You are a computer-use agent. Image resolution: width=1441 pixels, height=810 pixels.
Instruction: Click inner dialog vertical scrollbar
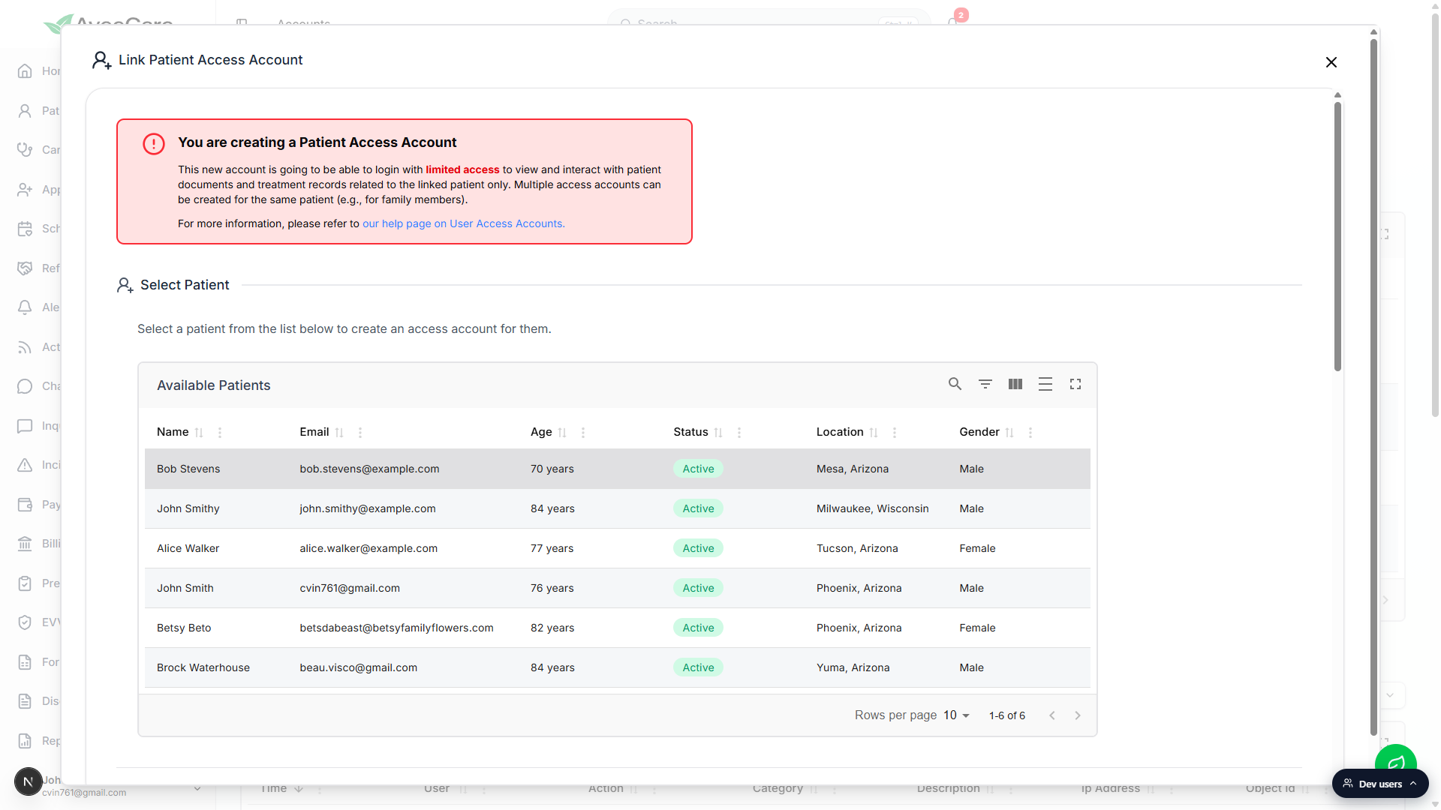[1337, 236]
